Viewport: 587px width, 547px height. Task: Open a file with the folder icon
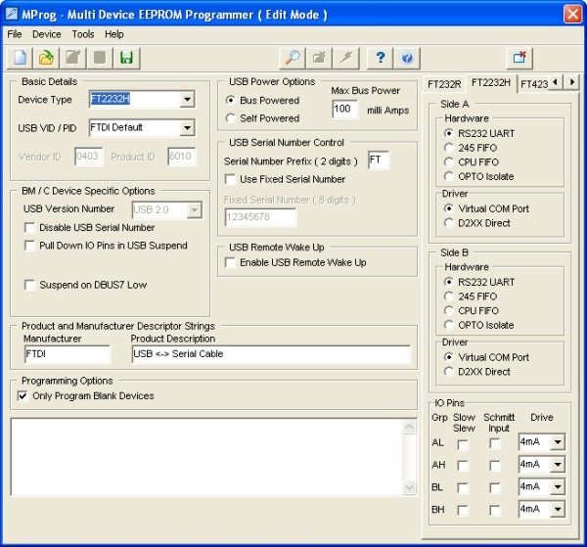tap(46, 59)
